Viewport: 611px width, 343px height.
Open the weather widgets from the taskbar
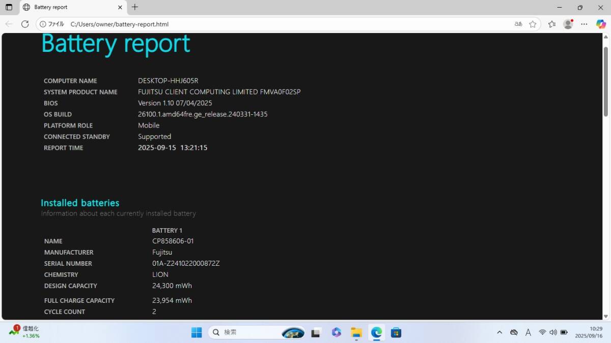pyautogui.click(x=293, y=332)
